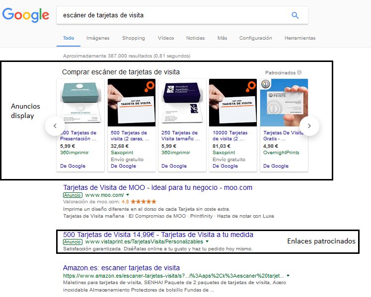Open the Shopping tab
This screenshot has width=371, height=297.
tap(134, 38)
